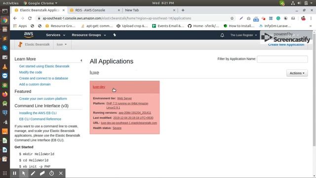
Task: Open the Home - sferik GitHub bookmark
Action: pyautogui.click(x=203, y=26)
